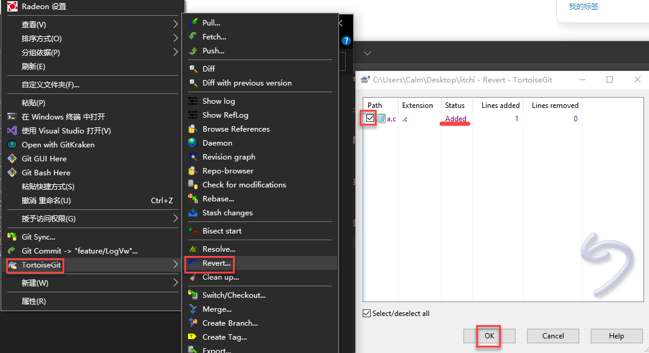Sort by Path column header

click(x=381, y=105)
